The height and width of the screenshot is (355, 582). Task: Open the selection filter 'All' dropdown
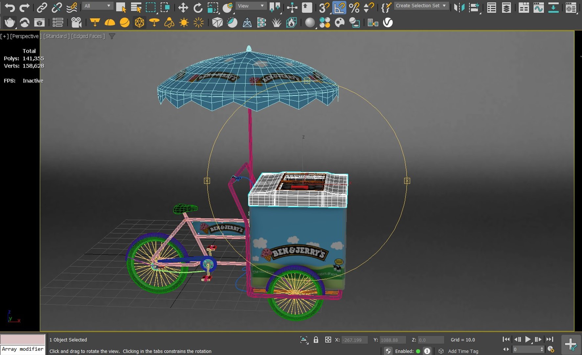[97, 6]
